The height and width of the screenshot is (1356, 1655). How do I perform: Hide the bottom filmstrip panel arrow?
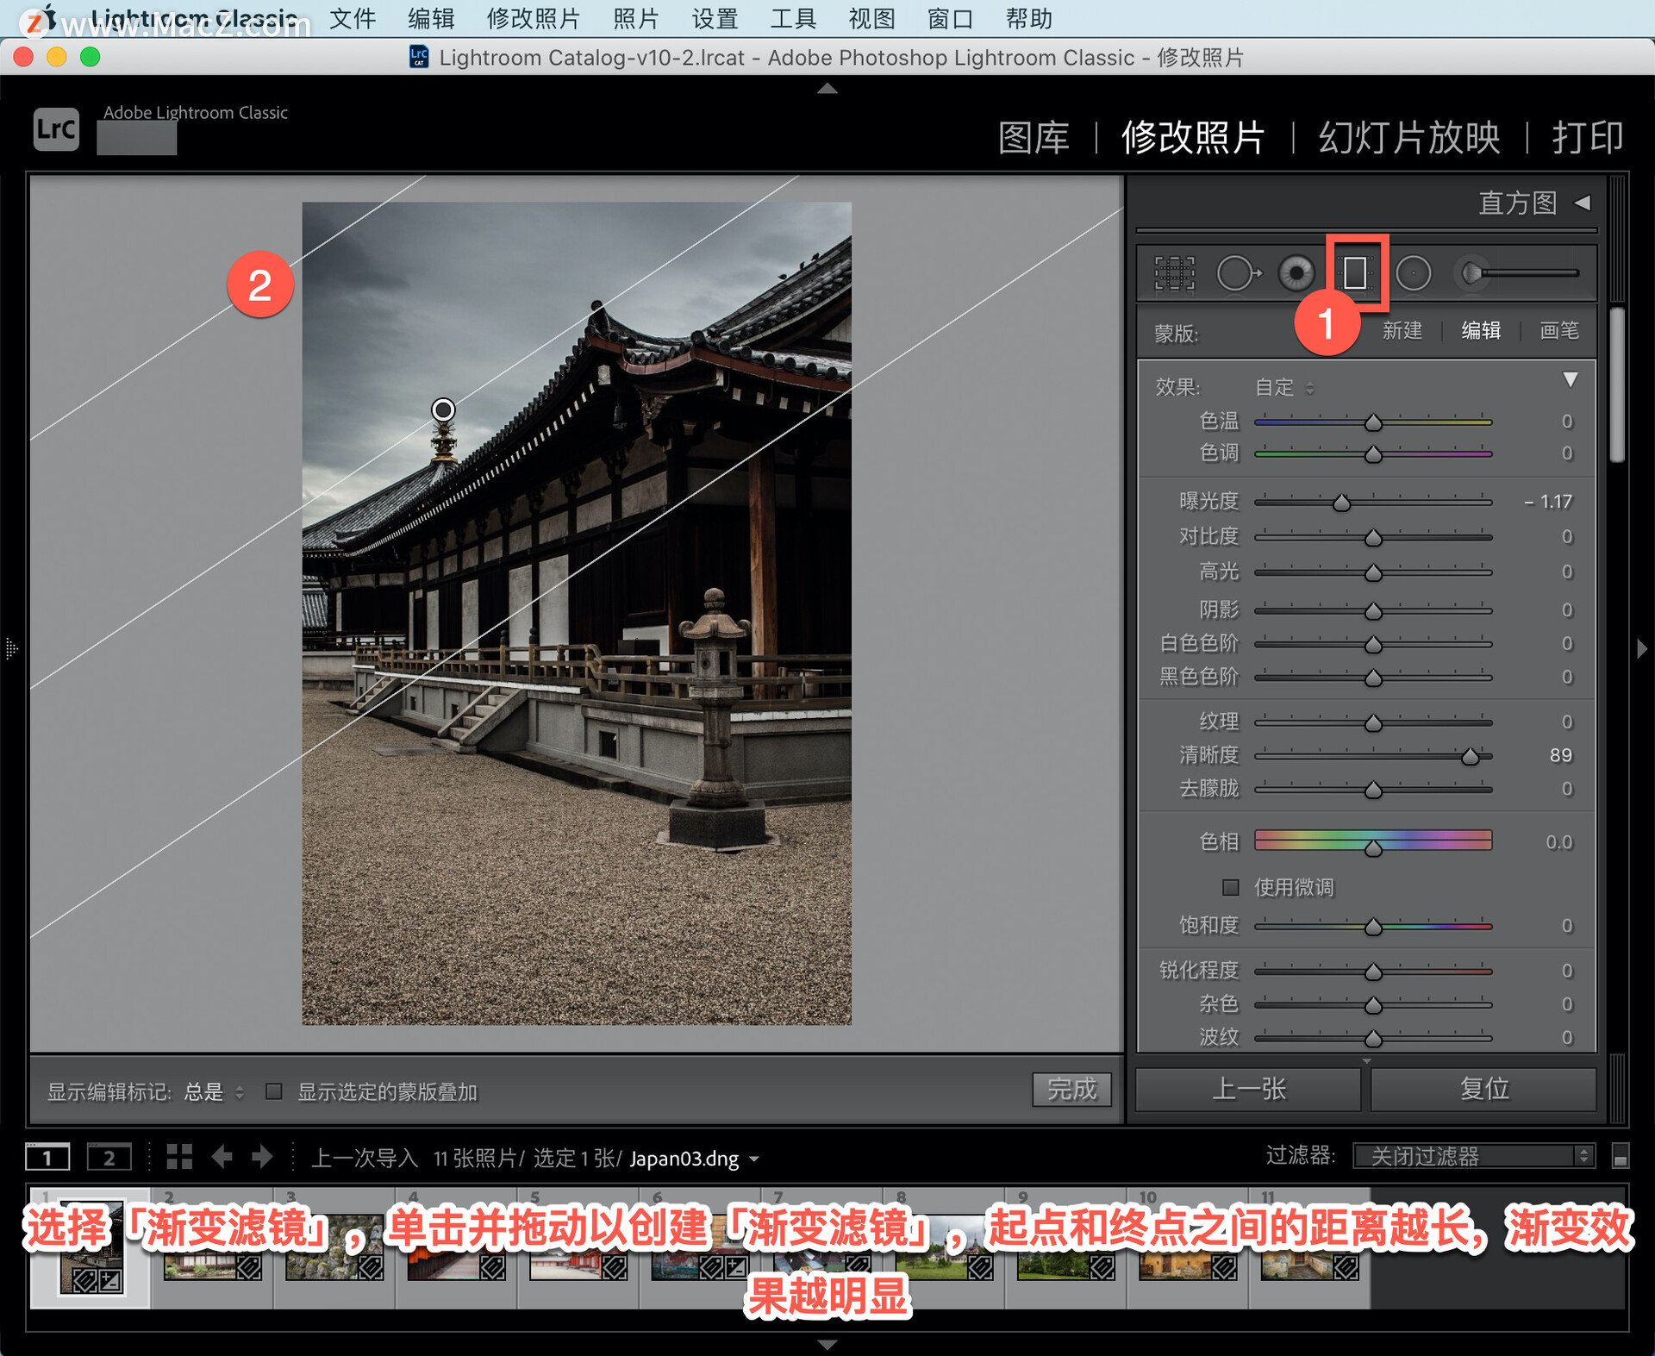coord(827,1345)
